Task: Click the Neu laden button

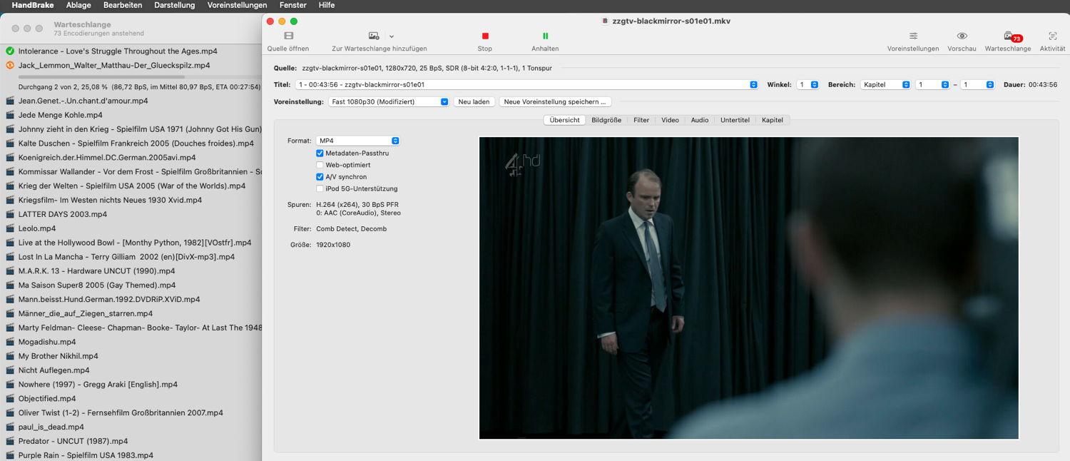Action: click(474, 102)
